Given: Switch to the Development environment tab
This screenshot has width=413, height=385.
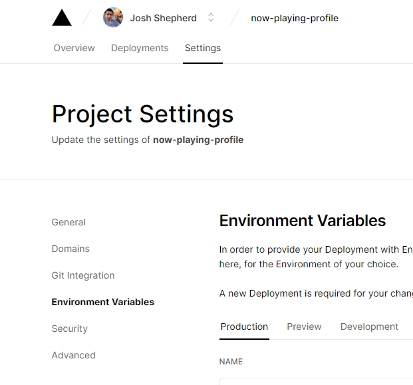Looking at the screenshot, I should [369, 326].
